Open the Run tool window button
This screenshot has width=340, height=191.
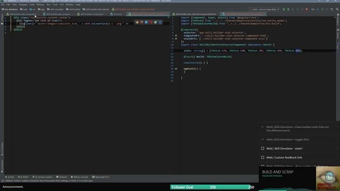(10, 177)
